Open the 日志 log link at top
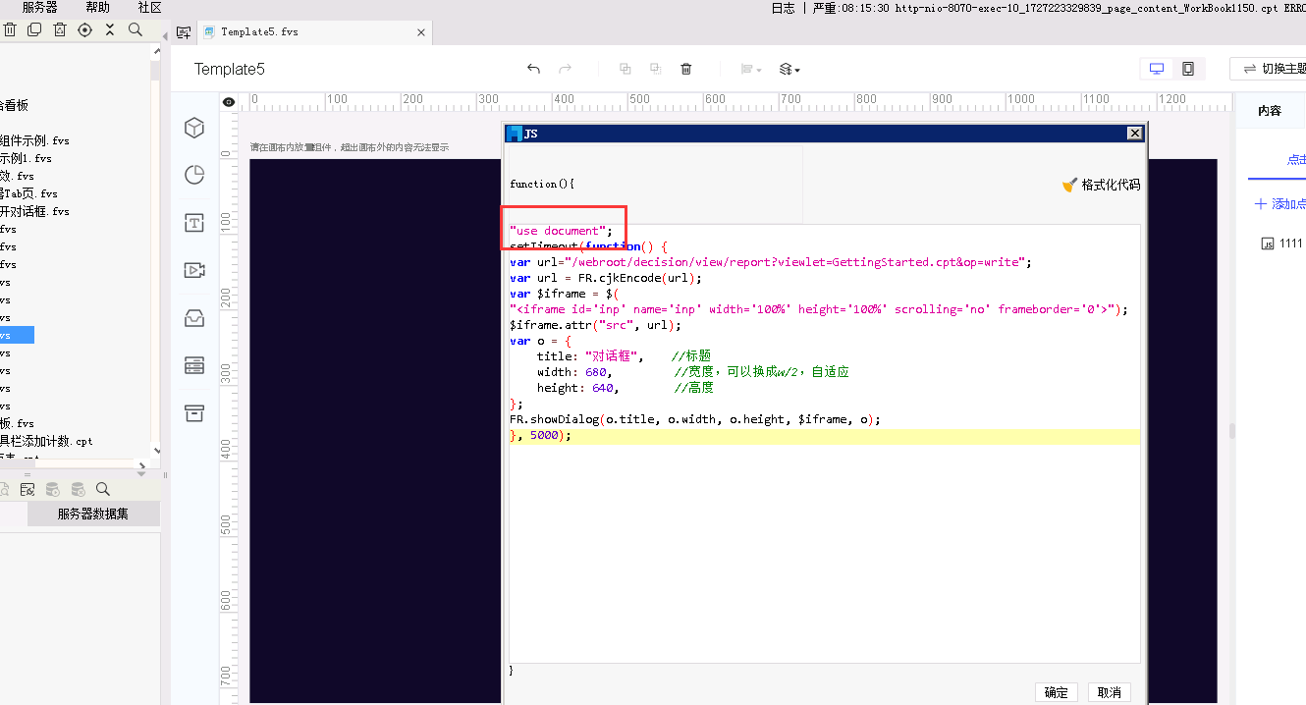Image resolution: width=1306 pixels, height=705 pixels. point(783,8)
